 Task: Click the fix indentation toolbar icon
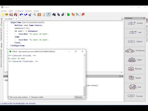tap(44, 14)
